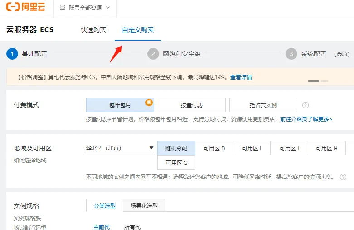354x230 pixels.
Task: Click the (选填) optional note
Action: [x=342, y=54]
